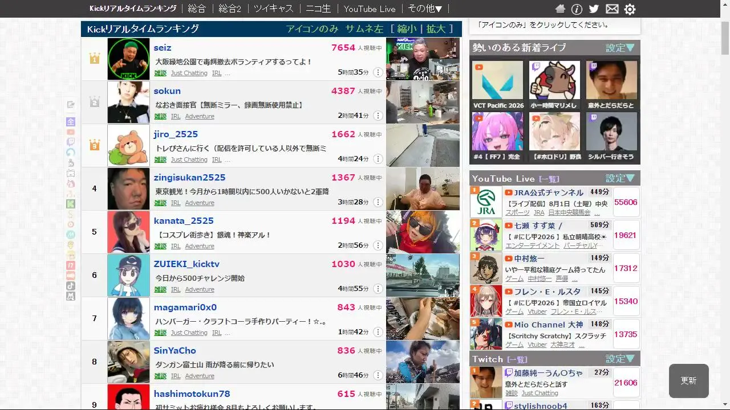The width and height of the screenshot is (730, 410).
Task: Open the more-options dots for jiro_2525
Action: [x=378, y=159]
